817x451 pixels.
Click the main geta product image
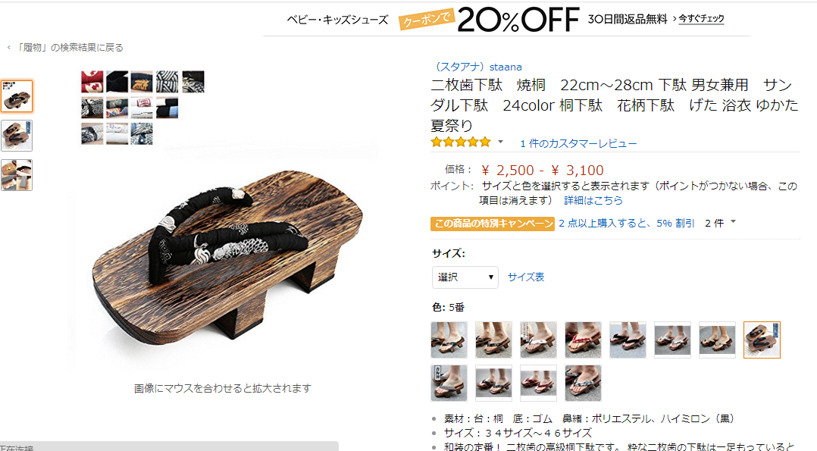(x=229, y=255)
